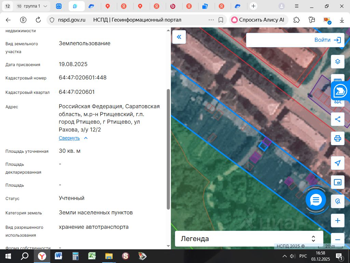Select the date 19.08.2025
This screenshot has width=350, height=263.
[73, 64]
